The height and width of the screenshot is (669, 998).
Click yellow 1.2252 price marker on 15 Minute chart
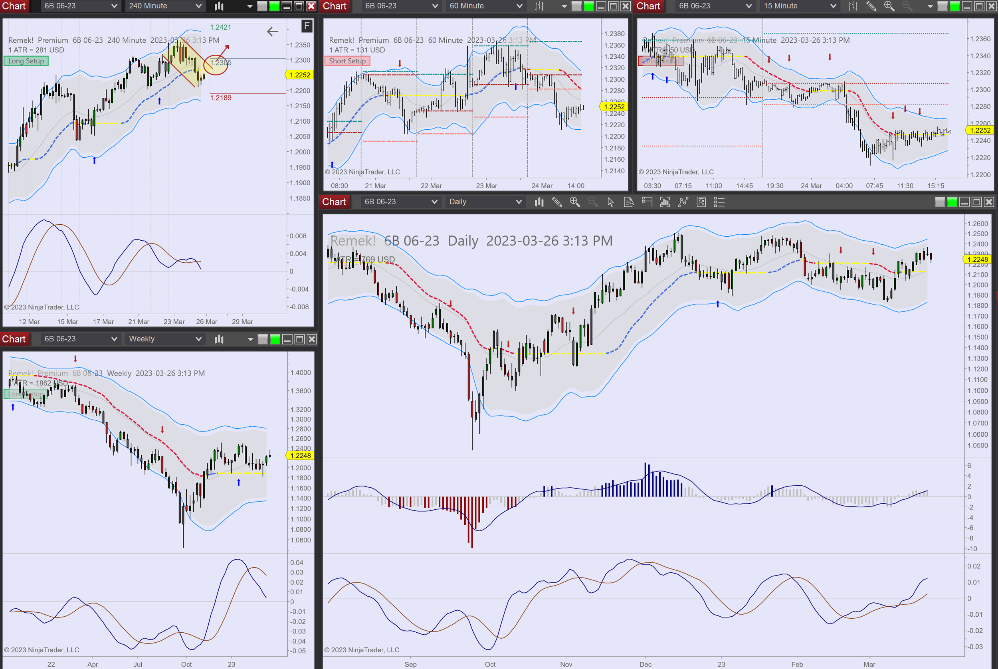[x=980, y=131]
